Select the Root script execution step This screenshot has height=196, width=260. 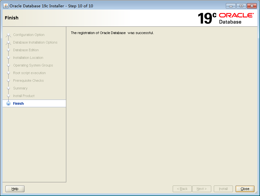pyautogui.click(x=30, y=73)
